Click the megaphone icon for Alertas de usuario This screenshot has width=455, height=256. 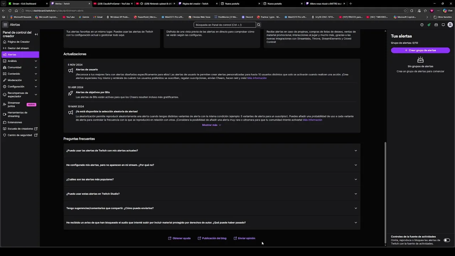[70, 70]
